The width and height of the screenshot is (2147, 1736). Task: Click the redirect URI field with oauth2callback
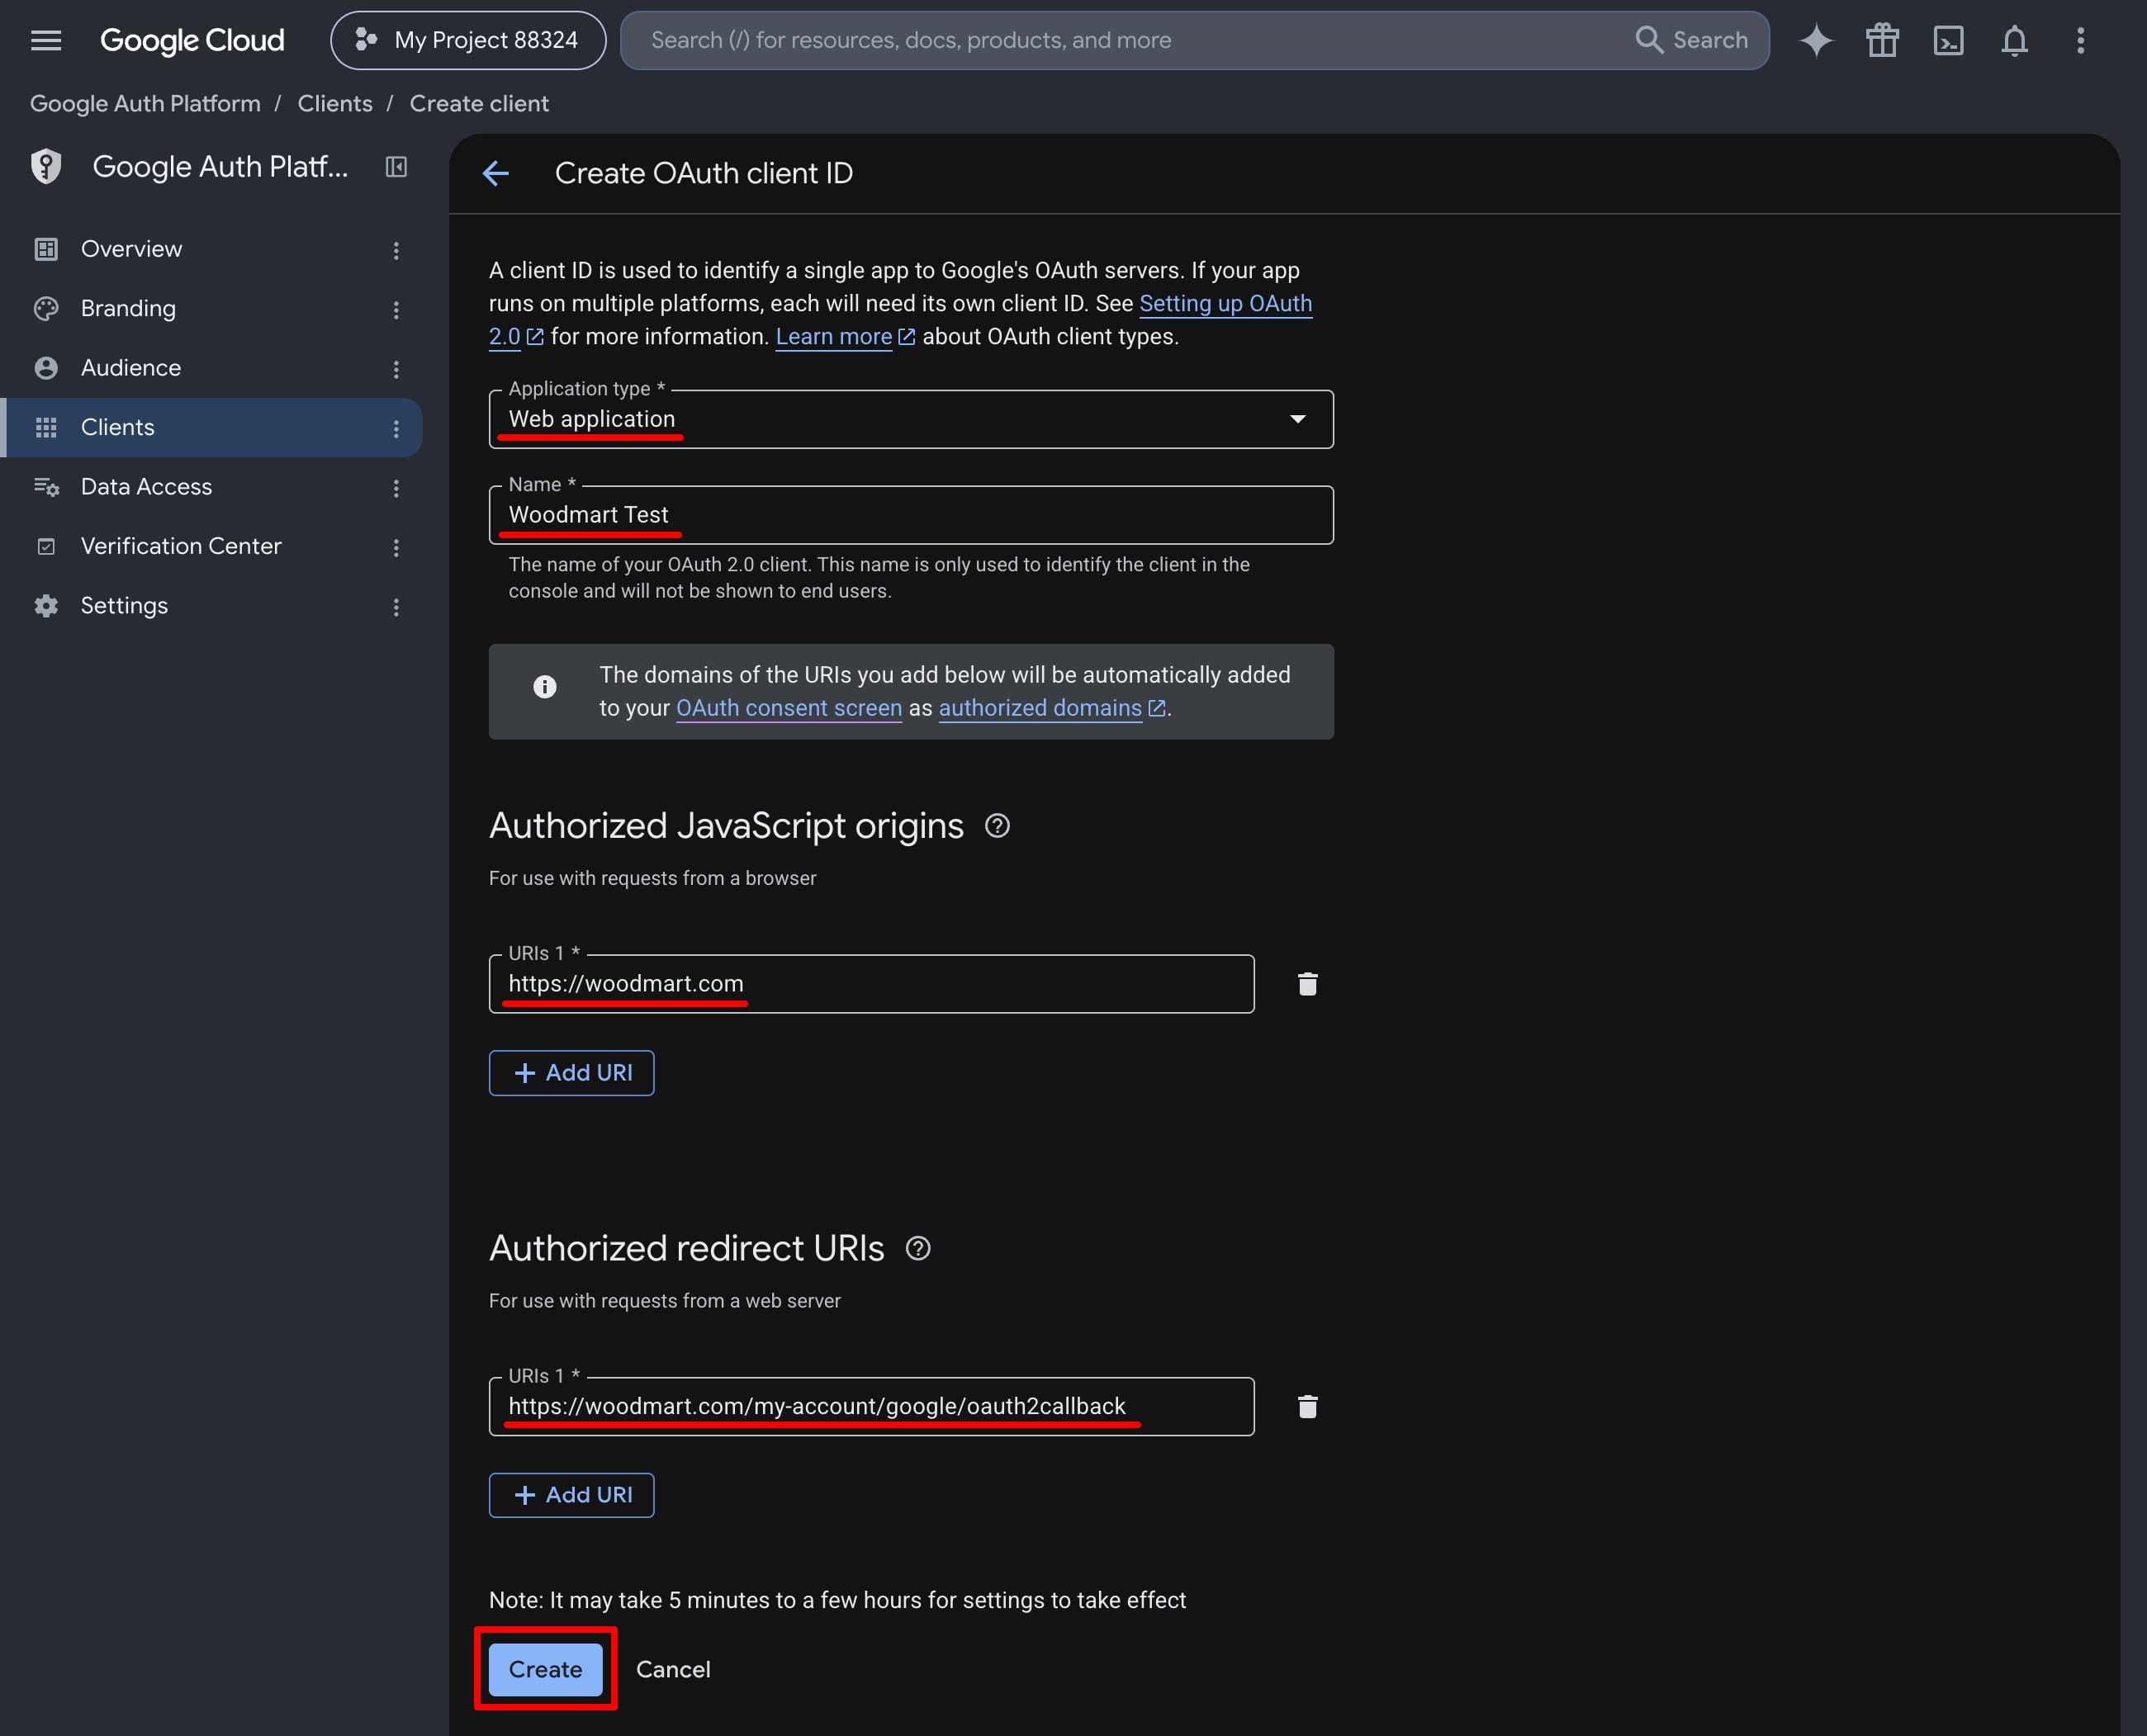[870, 1407]
